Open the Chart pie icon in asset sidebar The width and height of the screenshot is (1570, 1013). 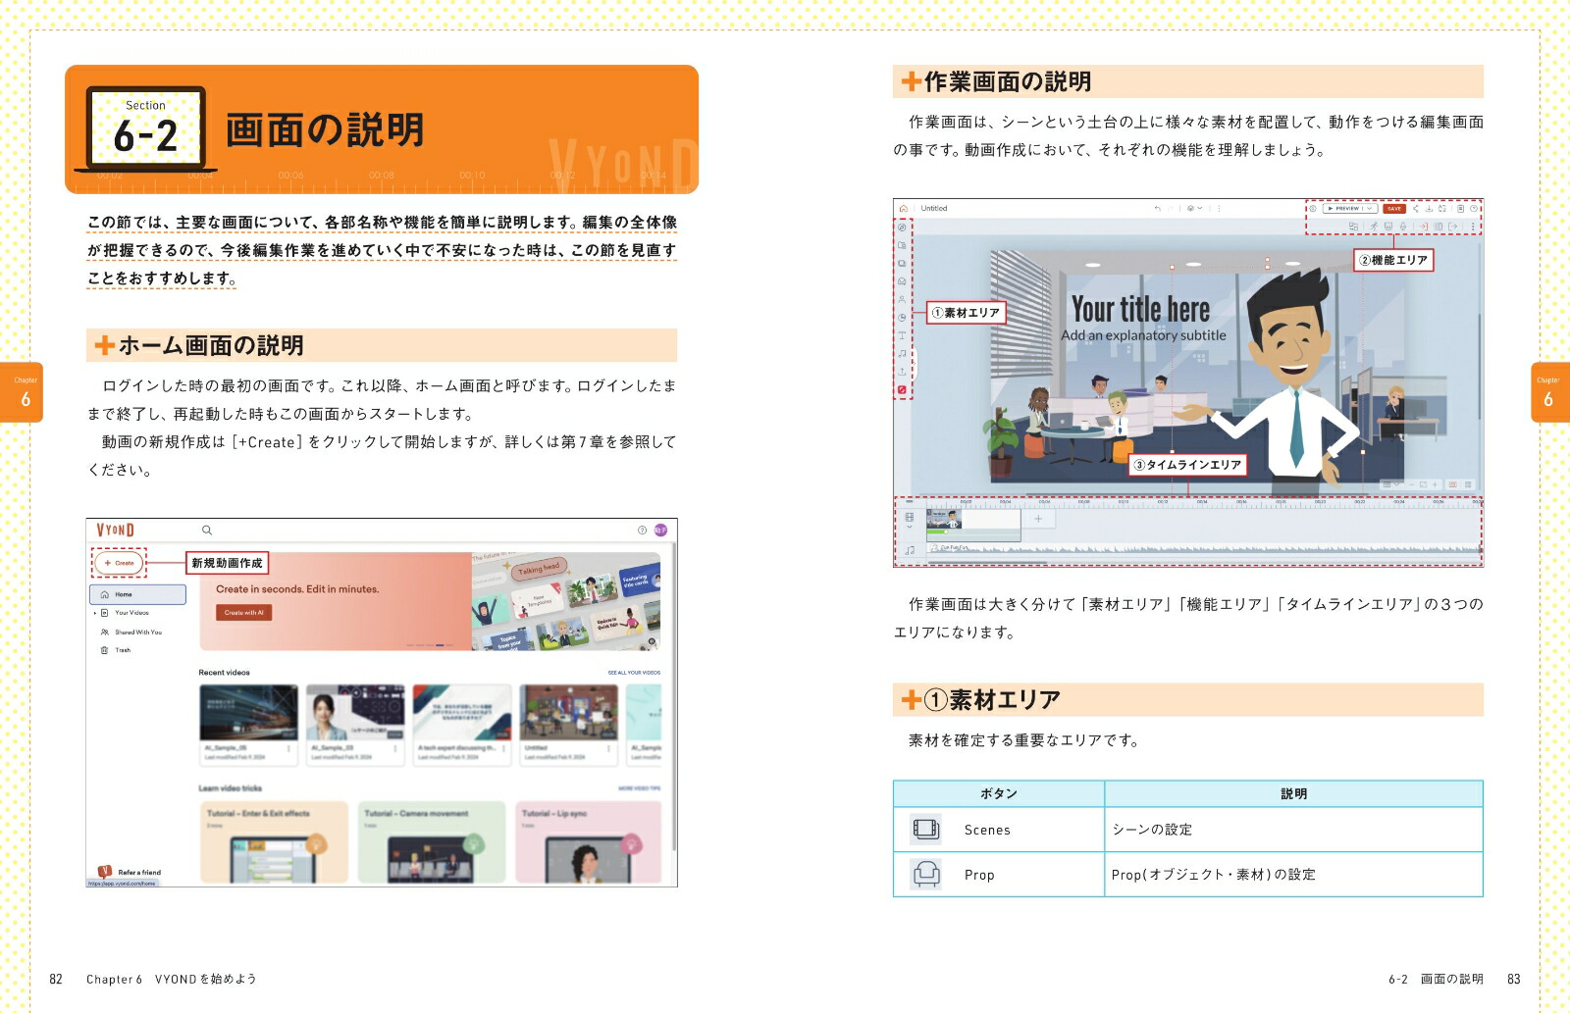pos(902,318)
